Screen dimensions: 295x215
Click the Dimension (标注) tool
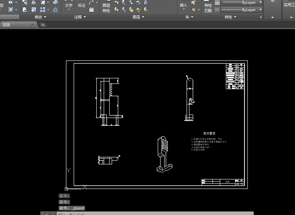[82, 6]
